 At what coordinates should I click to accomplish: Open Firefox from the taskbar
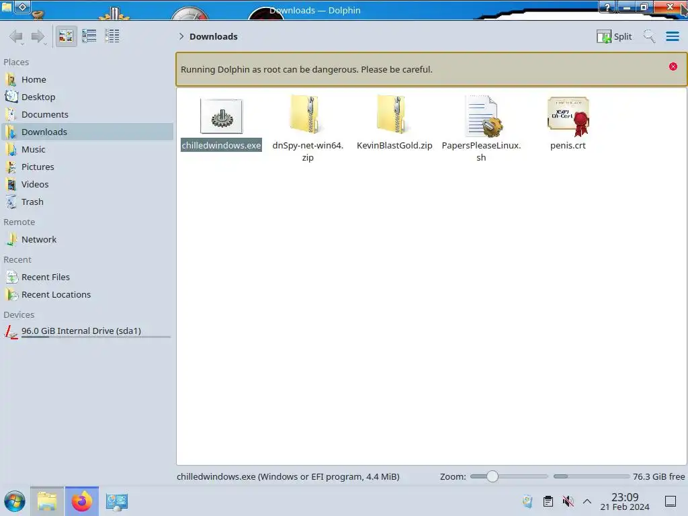tap(82, 501)
